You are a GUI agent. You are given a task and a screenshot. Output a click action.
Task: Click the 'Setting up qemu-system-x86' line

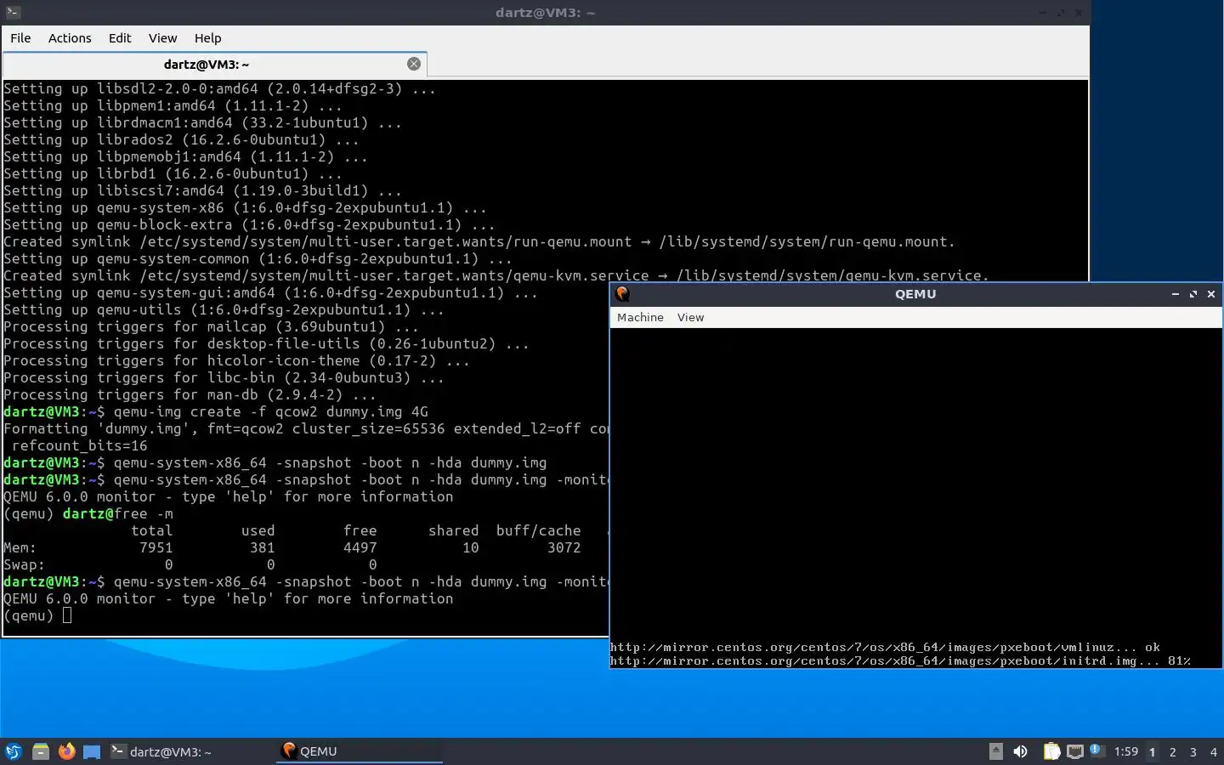(x=245, y=207)
